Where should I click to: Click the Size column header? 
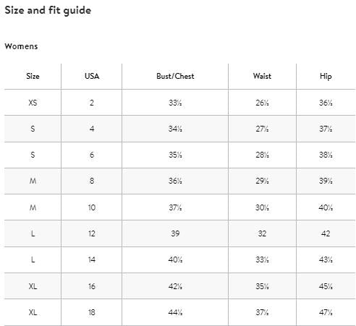(33, 77)
